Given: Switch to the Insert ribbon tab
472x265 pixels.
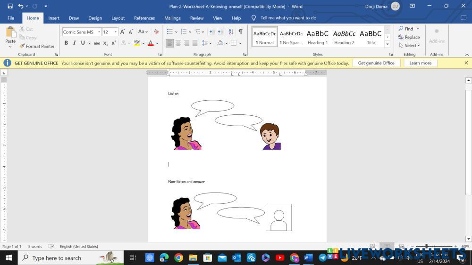Looking at the screenshot, I should [54, 18].
